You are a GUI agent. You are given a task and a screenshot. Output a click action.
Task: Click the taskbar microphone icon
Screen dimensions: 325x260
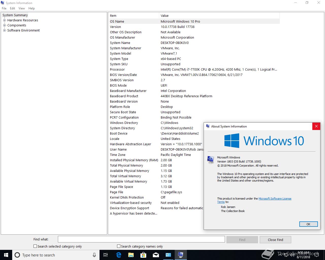click(94, 255)
